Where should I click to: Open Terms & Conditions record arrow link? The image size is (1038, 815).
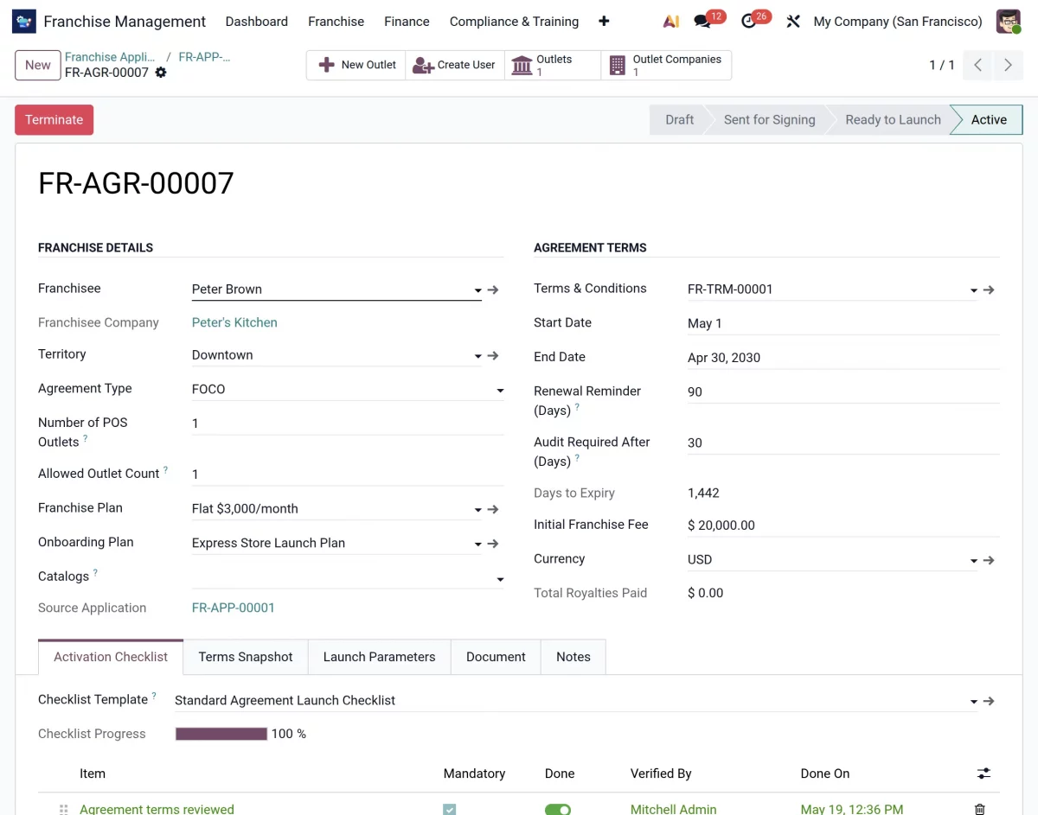(x=989, y=290)
